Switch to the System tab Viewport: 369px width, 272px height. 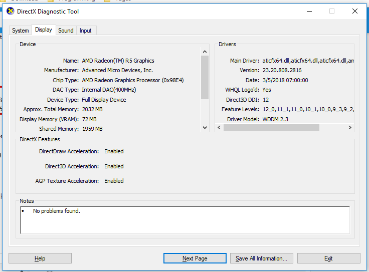[20, 31]
